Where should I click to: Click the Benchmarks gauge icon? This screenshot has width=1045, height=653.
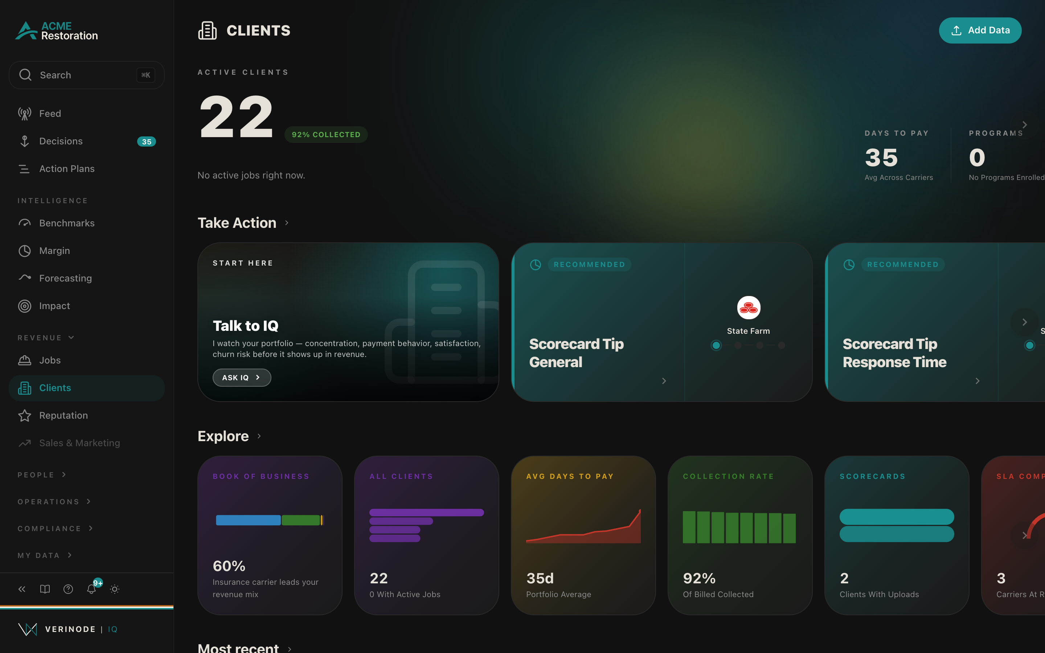pyautogui.click(x=25, y=223)
